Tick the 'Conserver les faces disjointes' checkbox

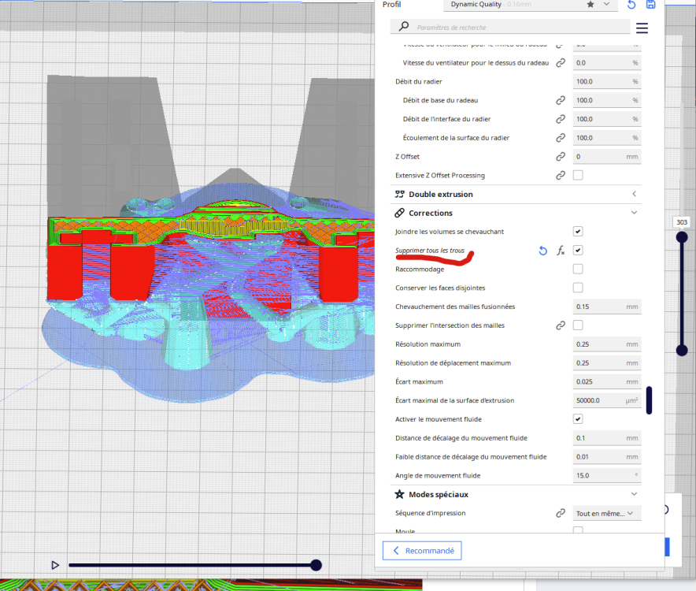[x=578, y=288]
